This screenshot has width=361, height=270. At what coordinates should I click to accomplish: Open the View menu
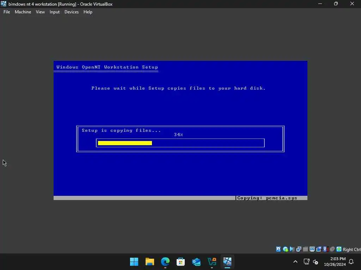click(40, 12)
